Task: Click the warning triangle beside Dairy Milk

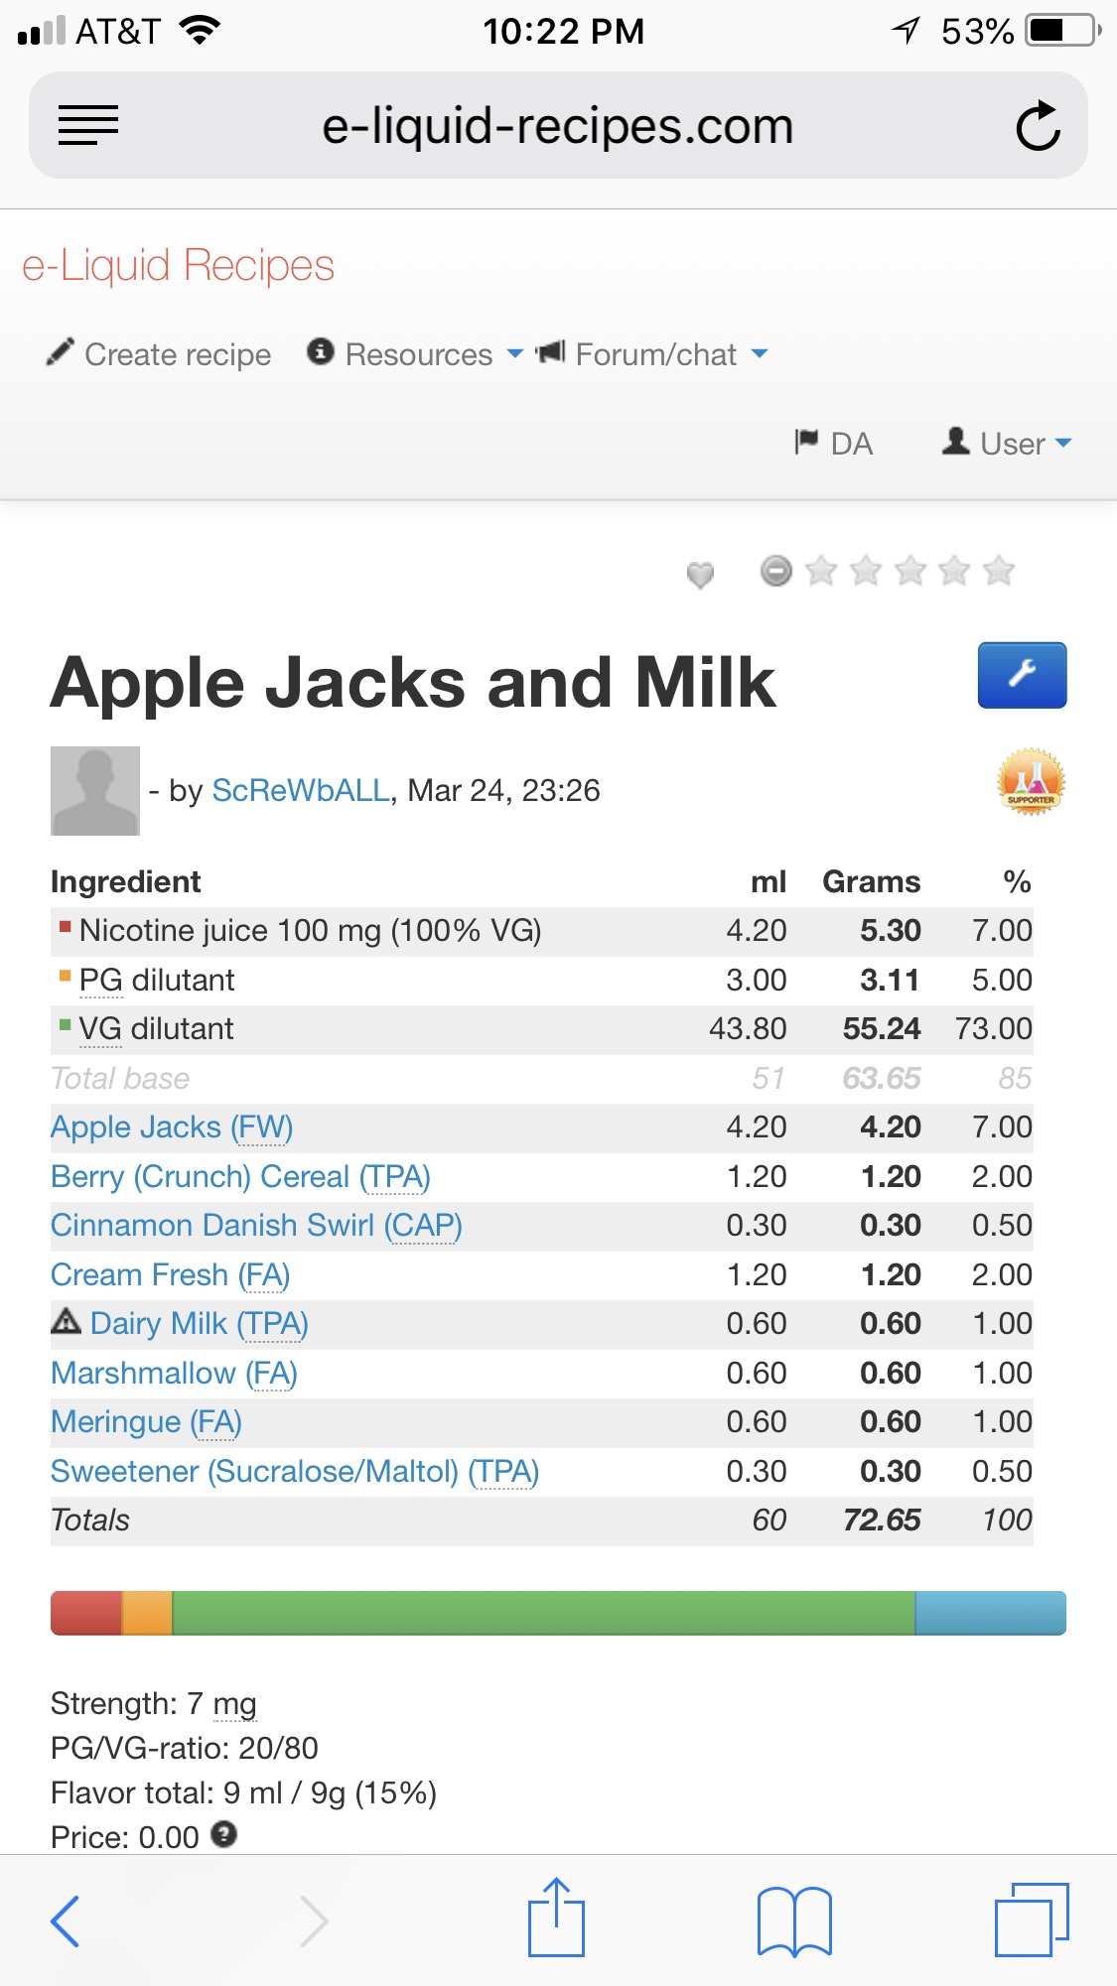Action: (x=66, y=1322)
